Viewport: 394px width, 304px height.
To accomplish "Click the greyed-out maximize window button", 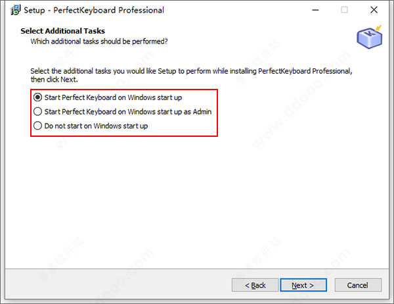I will 344,10.
